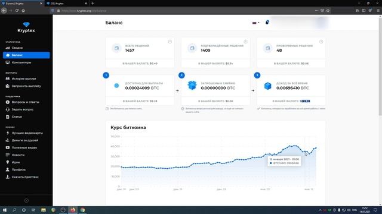Open История выплат page

tap(21, 78)
